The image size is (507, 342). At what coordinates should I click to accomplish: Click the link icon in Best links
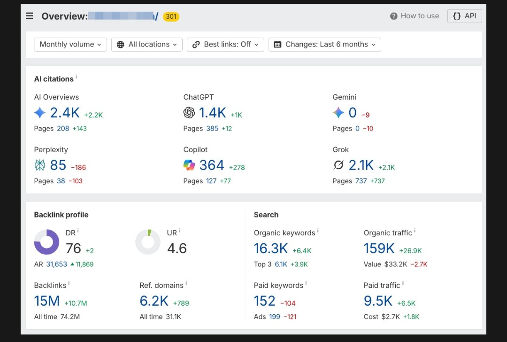coord(196,45)
